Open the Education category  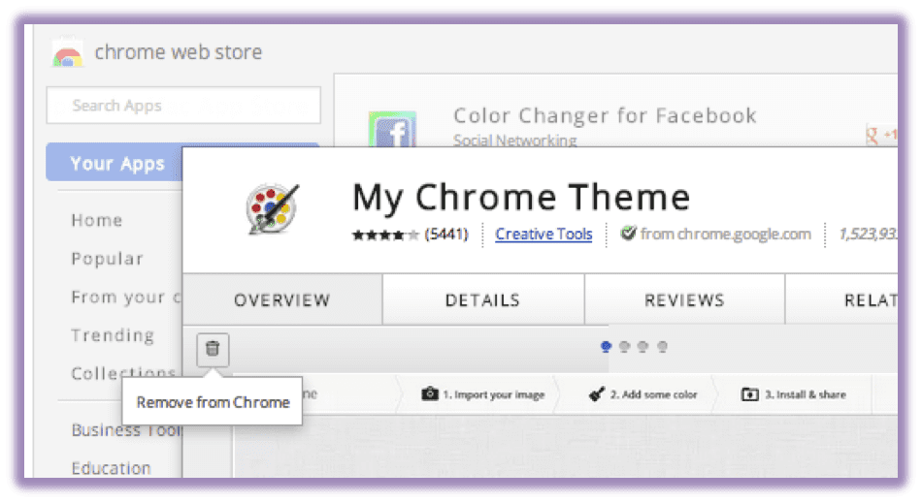pyautogui.click(x=112, y=468)
